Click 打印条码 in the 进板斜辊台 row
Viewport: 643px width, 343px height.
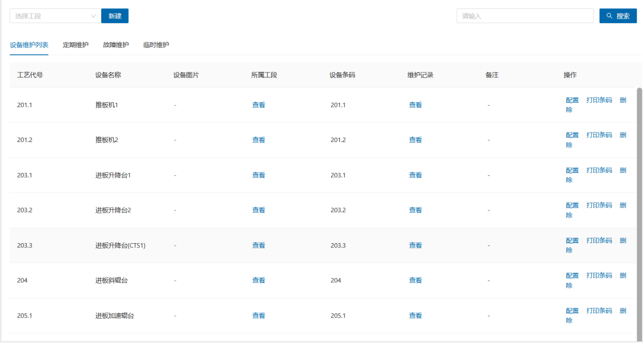pos(599,275)
